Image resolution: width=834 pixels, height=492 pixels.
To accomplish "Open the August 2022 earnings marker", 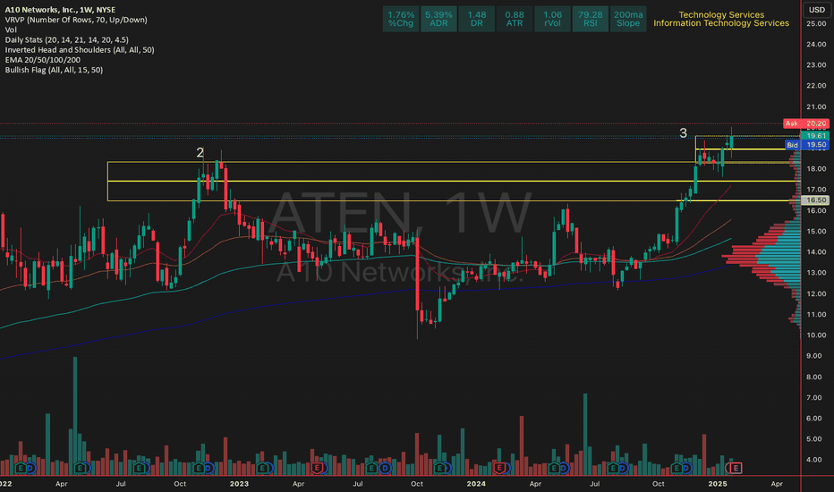I will (140, 468).
